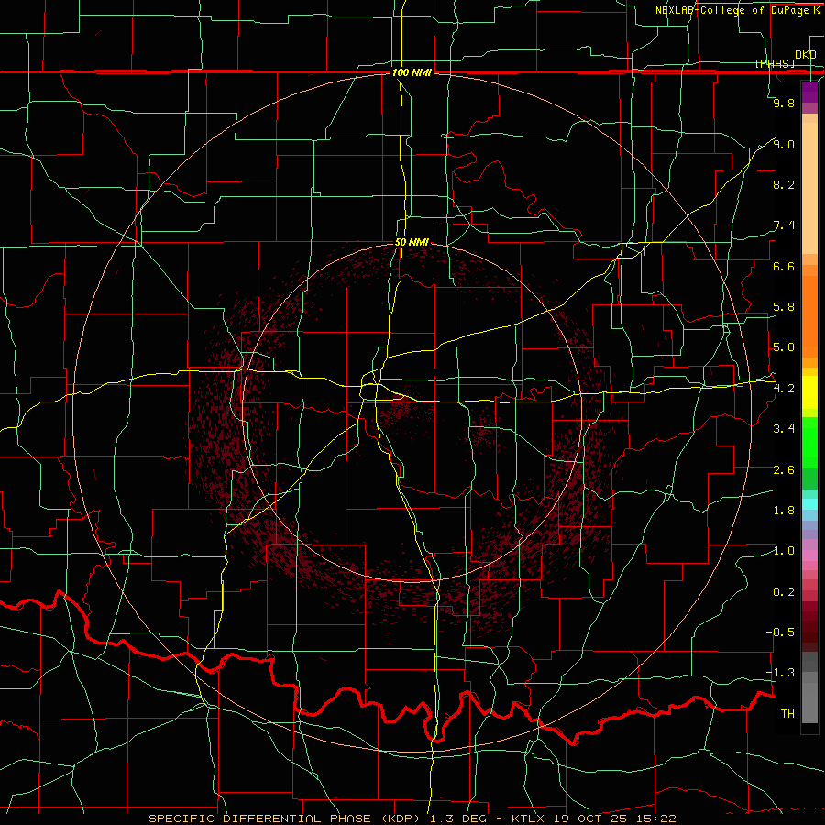Viewport: 825px width, 825px height.
Task: Click the 100 NMI range ring label
Action: click(412, 72)
